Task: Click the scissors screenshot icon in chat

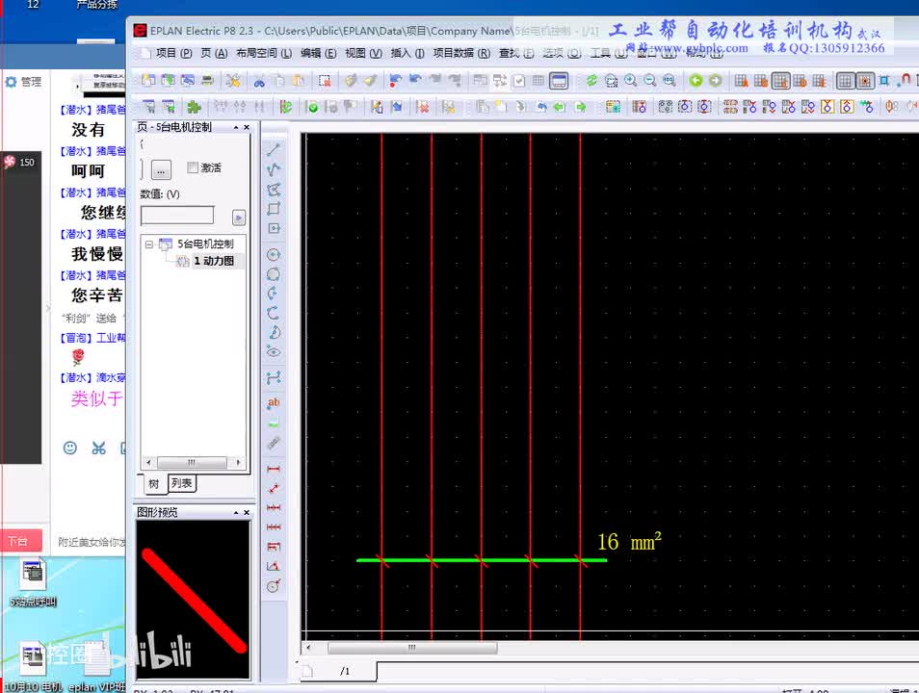Action: [98, 449]
